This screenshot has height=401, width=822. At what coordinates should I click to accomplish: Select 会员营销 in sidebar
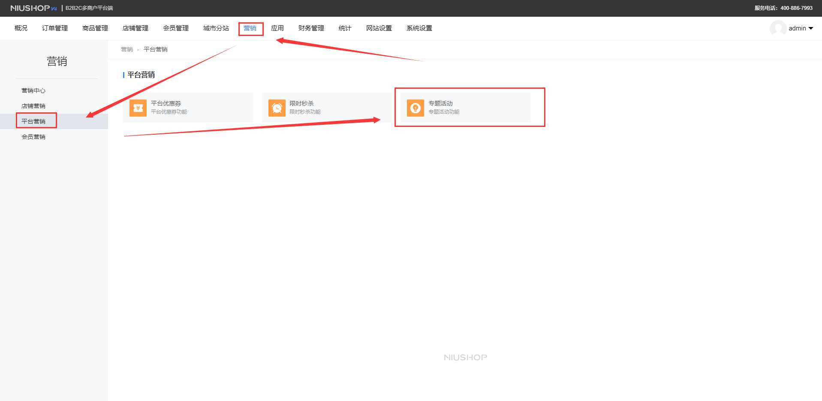click(33, 137)
